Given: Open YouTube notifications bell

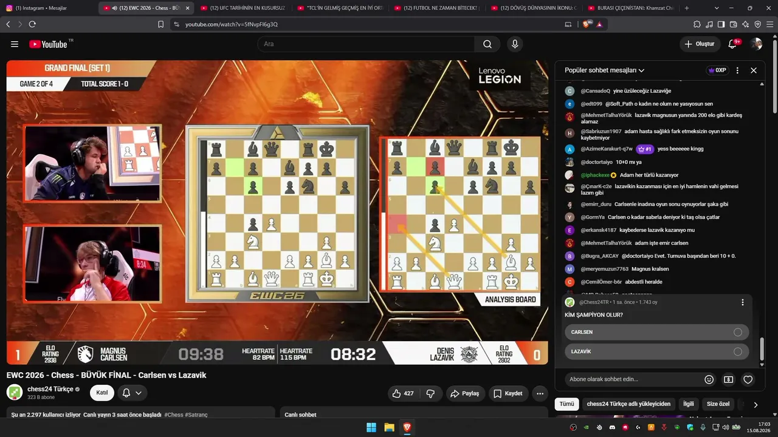Looking at the screenshot, I should tap(733, 44).
